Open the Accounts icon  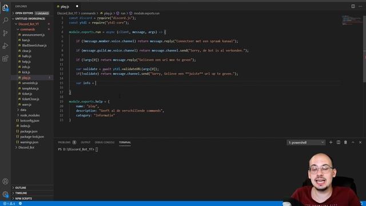click(x=5, y=181)
